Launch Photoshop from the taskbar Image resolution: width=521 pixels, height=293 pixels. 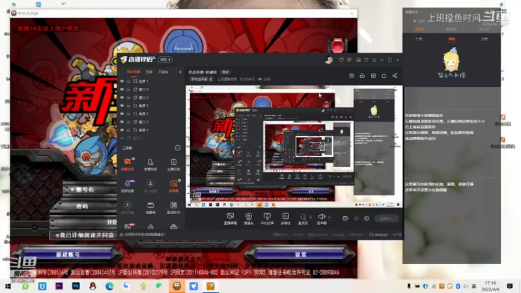click(x=76, y=286)
